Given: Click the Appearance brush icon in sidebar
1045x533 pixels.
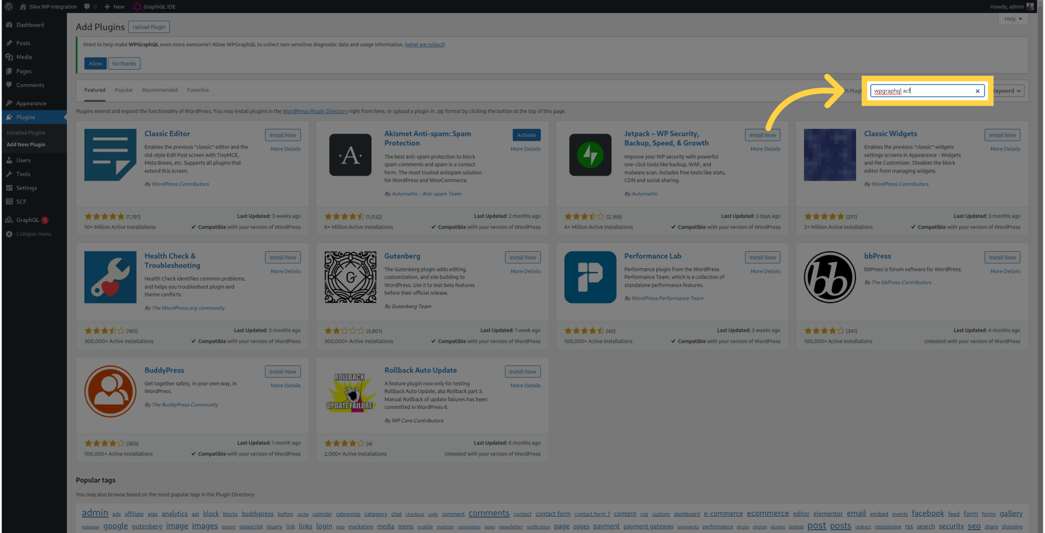Looking at the screenshot, I should click(9, 103).
